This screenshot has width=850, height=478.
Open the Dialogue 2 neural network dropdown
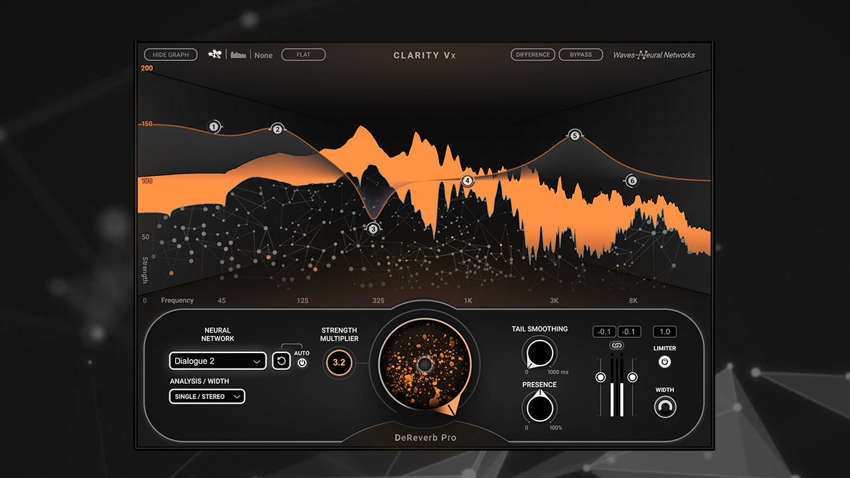218,361
